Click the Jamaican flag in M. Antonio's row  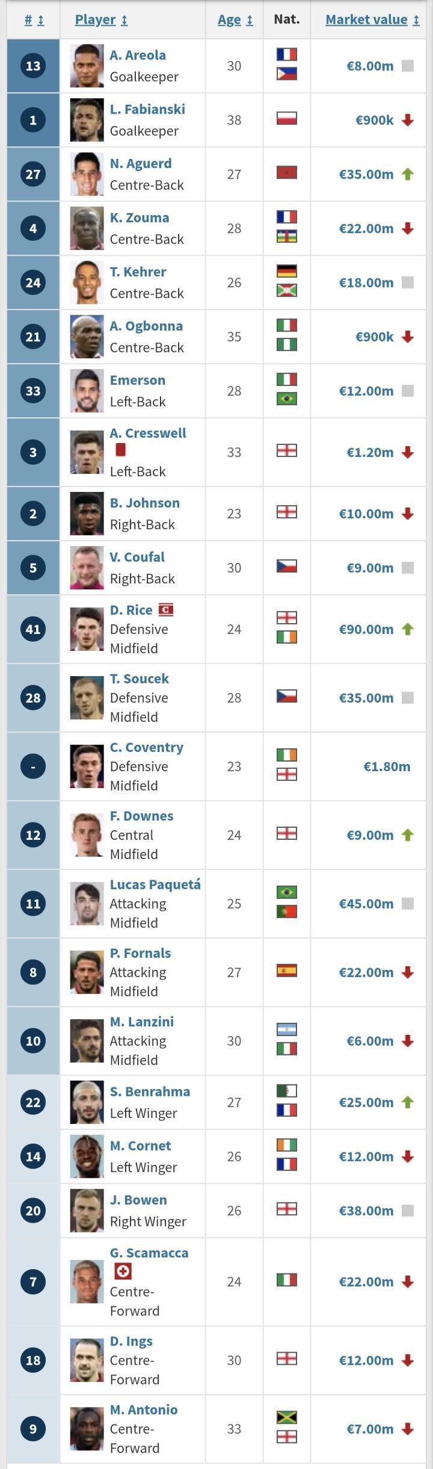(286, 1418)
